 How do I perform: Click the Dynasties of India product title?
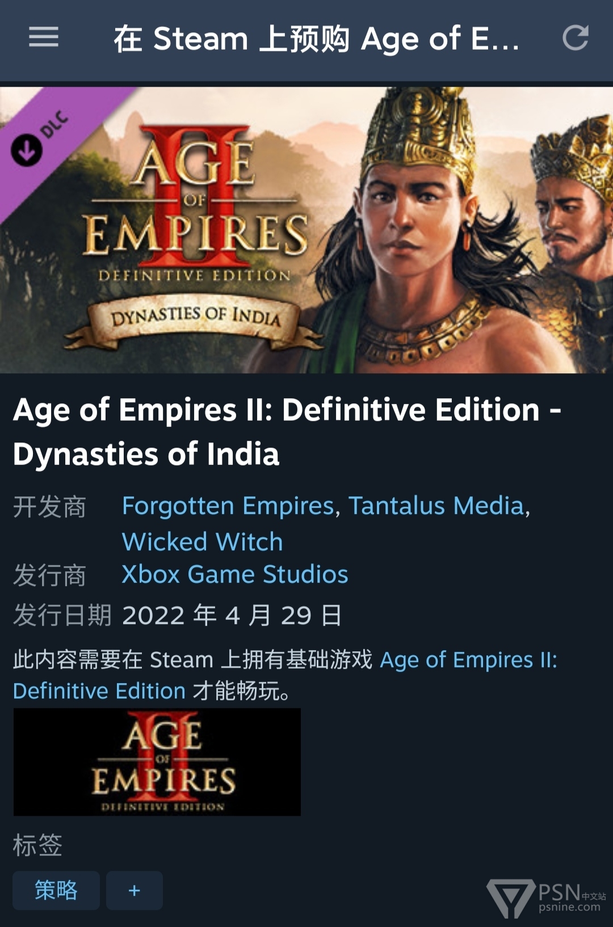pyautogui.click(x=287, y=432)
